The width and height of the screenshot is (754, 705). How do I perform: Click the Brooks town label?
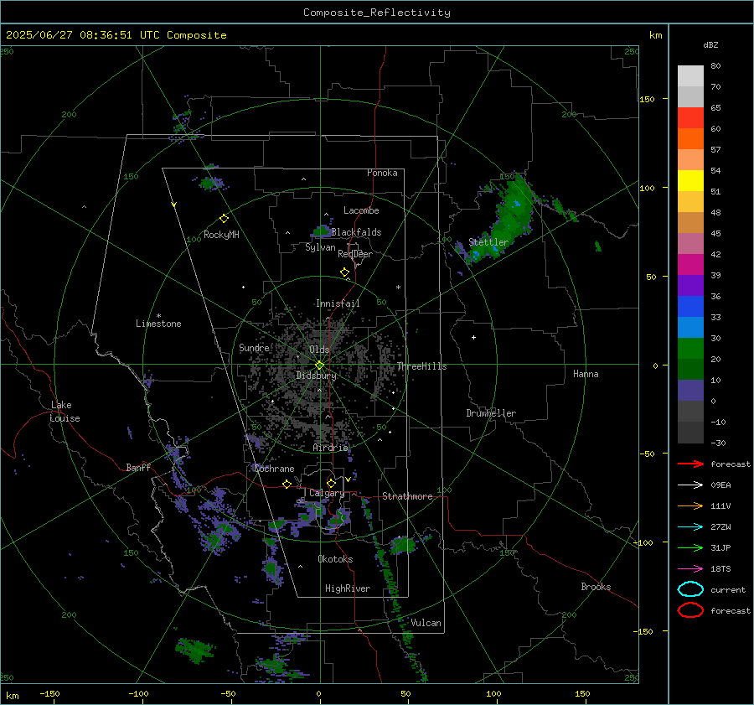click(596, 587)
